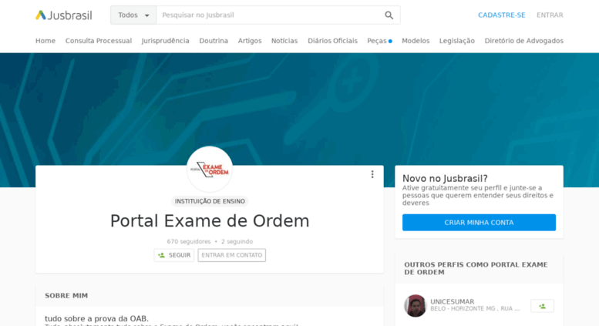The height and width of the screenshot is (326, 599).
Task: Click the SOBRE MIM heading
Action: pos(66,296)
